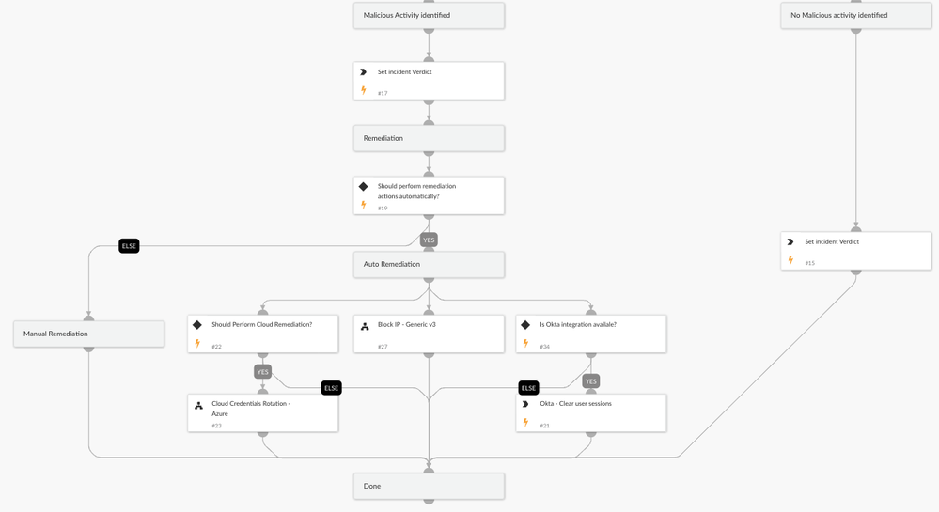The height and width of the screenshot is (512, 939).
Task: Select the Manual Remediation section header
Action: (x=88, y=334)
